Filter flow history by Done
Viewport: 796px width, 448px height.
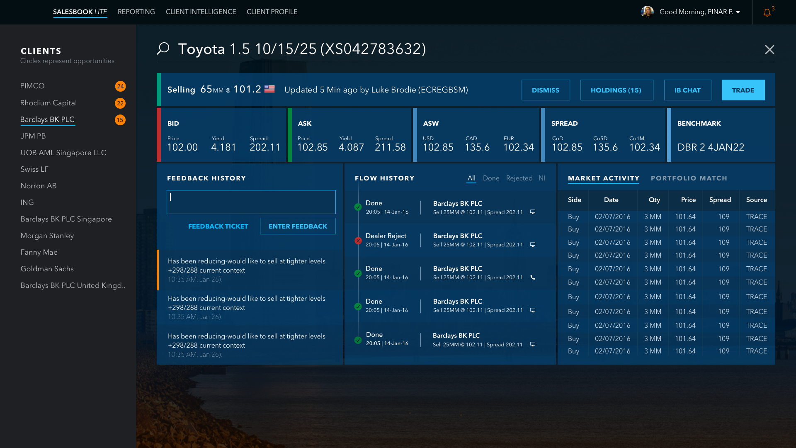click(491, 178)
